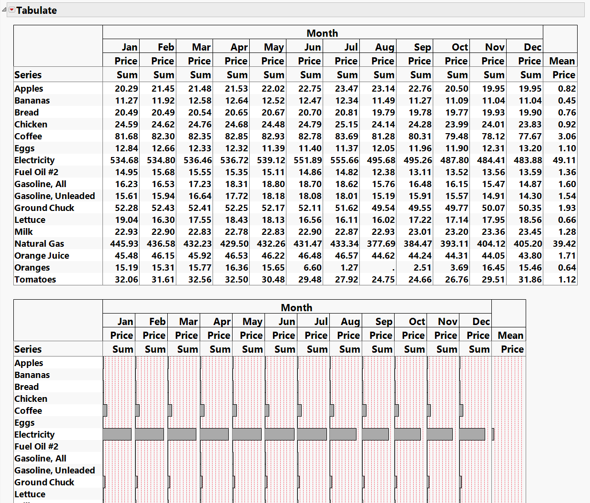Click Electricity's January bar in the bar chart table
This screenshot has width=590, height=503.
(117, 434)
